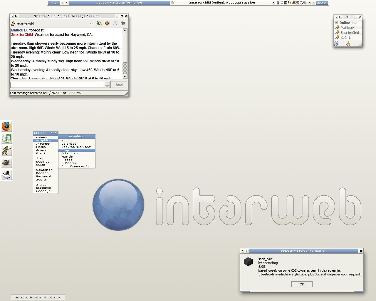The width and height of the screenshot is (376, 301).
Task: Launch IrfanView from Graphics submenu
Action: pyautogui.click(x=77, y=153)
